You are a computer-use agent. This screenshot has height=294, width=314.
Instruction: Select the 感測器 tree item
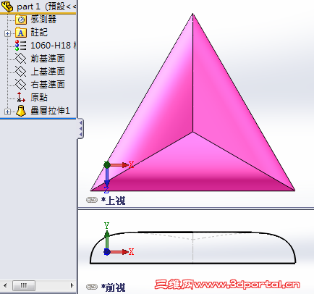point(43,20)
